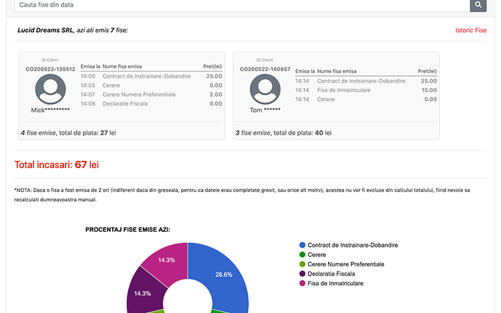Click the Declaratia Fiscala legend label

pos(331,274)
